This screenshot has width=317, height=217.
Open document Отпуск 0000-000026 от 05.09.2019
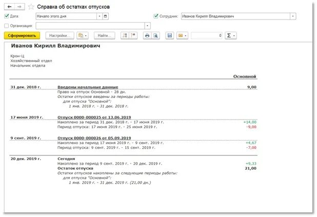(94, 138)
